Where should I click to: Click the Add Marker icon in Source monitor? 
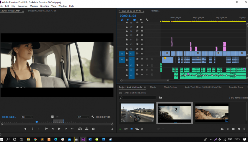click(25, 129)
